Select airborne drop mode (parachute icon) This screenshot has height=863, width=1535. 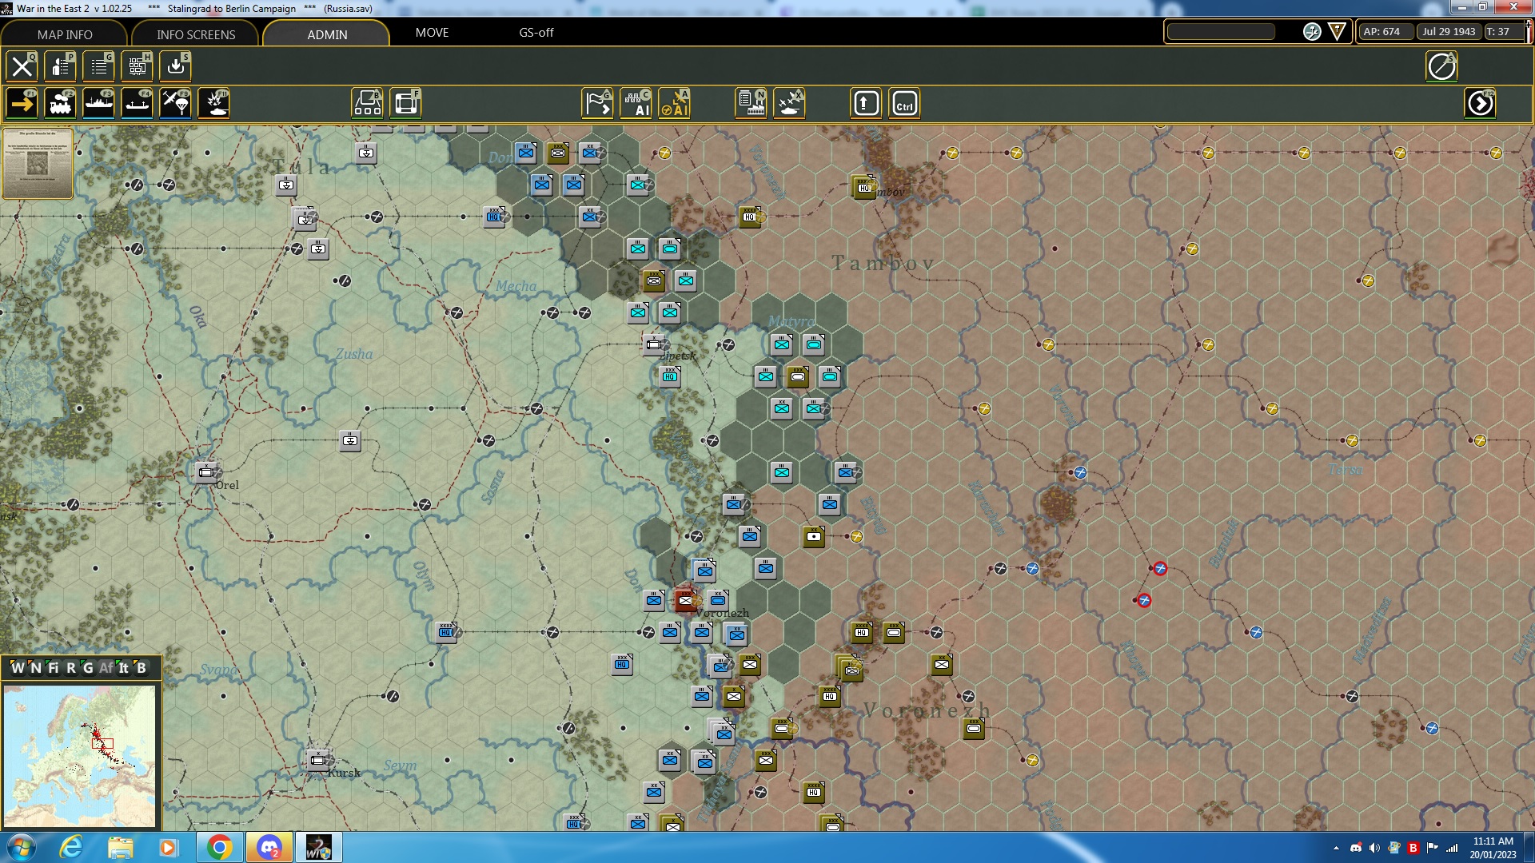pyautogui.click(x=175, y=102)
